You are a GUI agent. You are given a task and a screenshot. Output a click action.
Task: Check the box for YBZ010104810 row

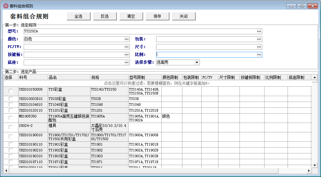[11, 105]
